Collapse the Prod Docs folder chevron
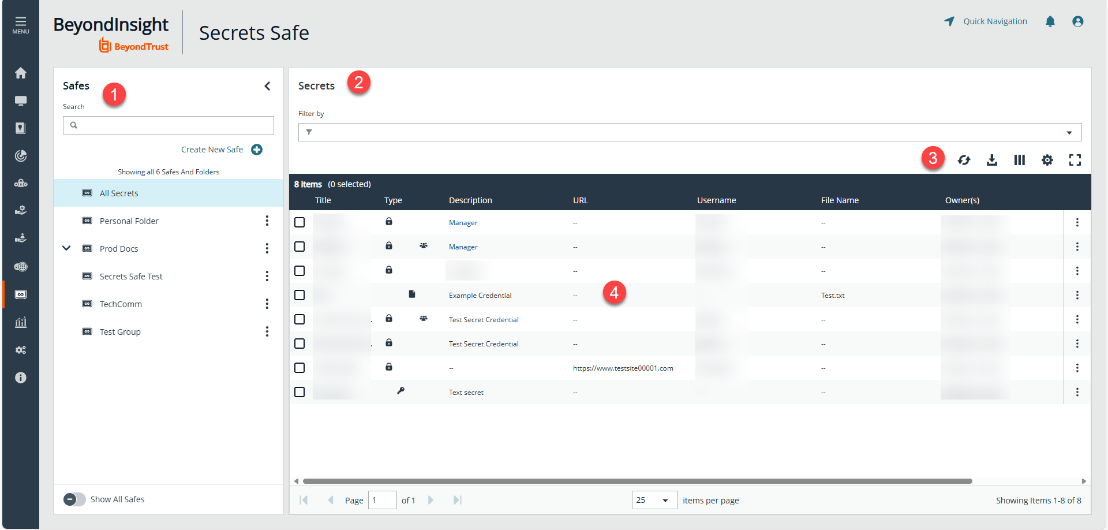This screenshot has width=1108, height=530. [67, 248]
